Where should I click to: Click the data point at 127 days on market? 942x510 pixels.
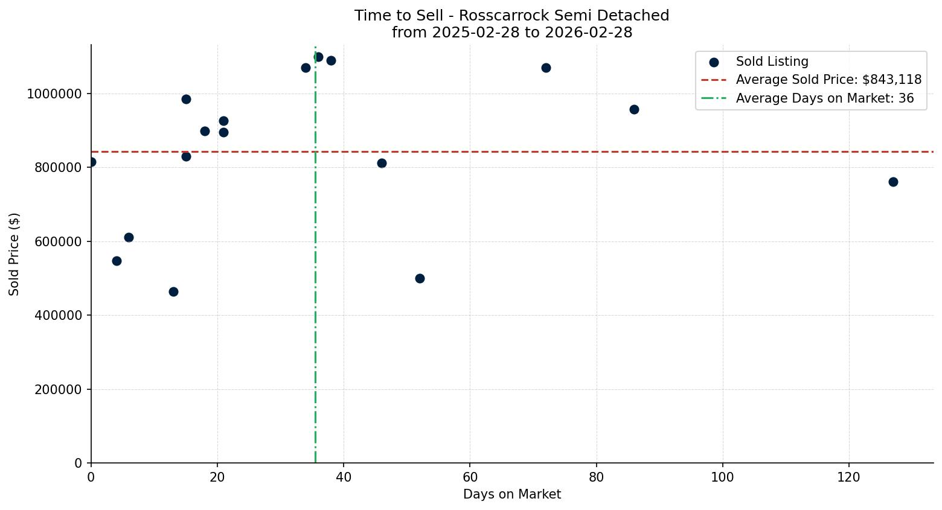click(x=893, y=182)
